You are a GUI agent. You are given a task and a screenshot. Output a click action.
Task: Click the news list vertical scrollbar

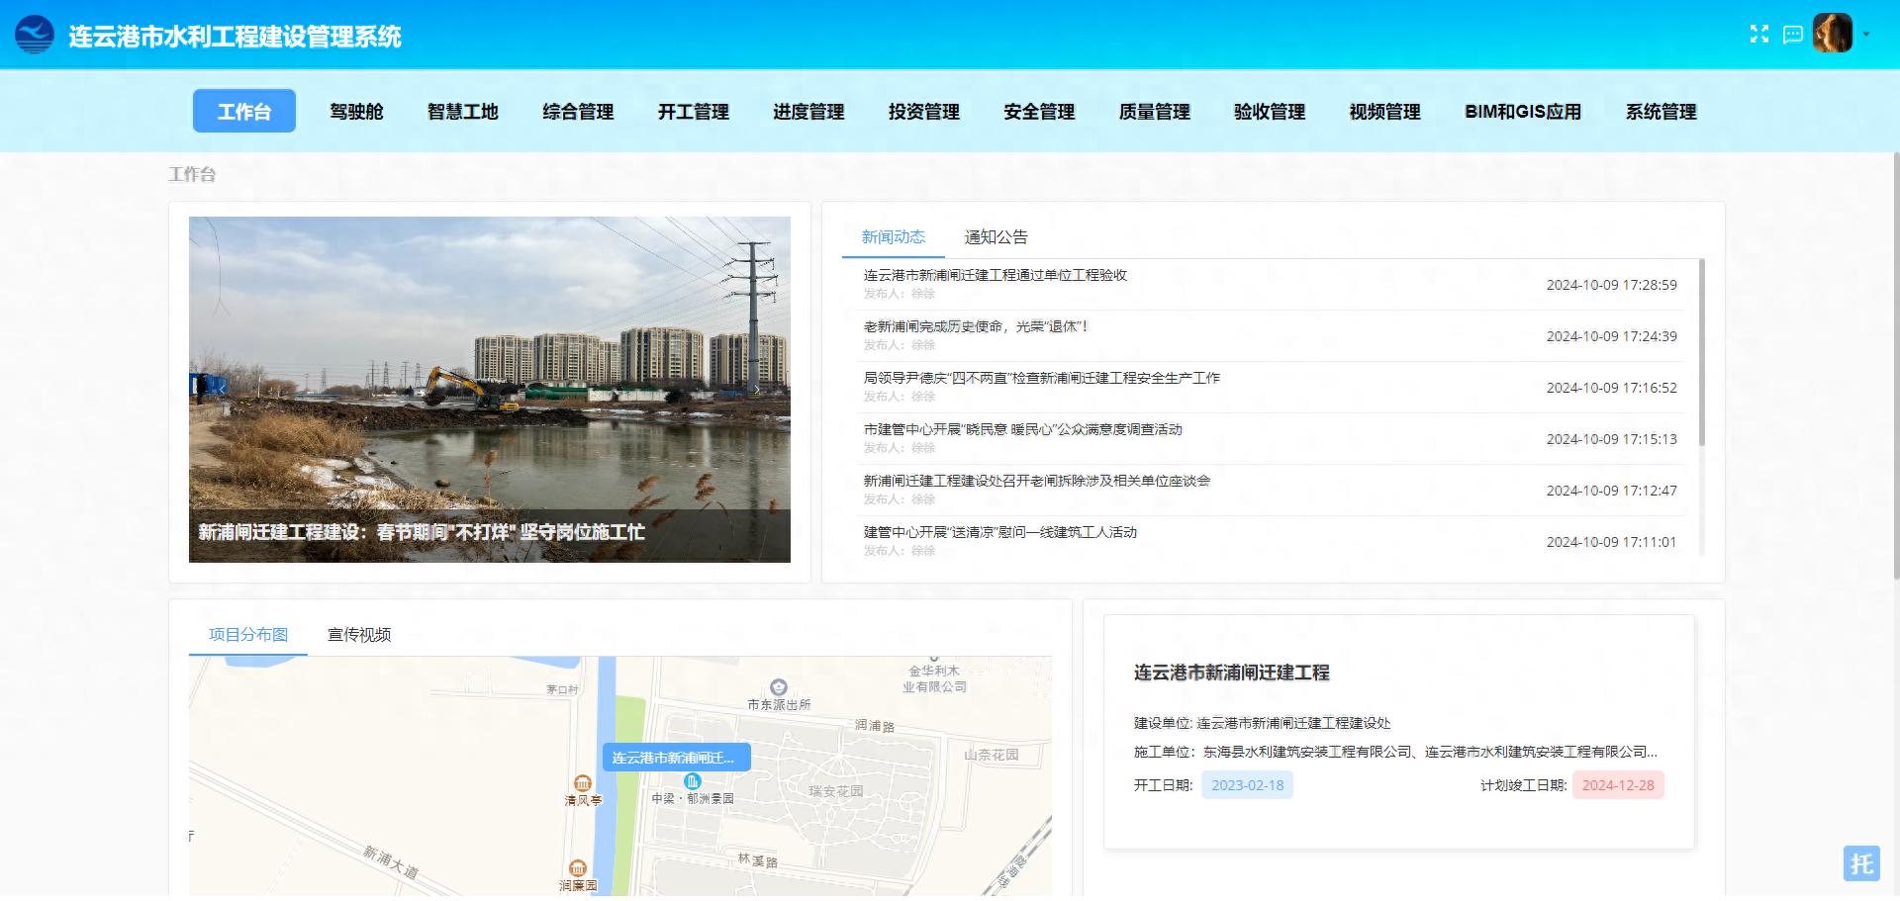pos(1702,352)
